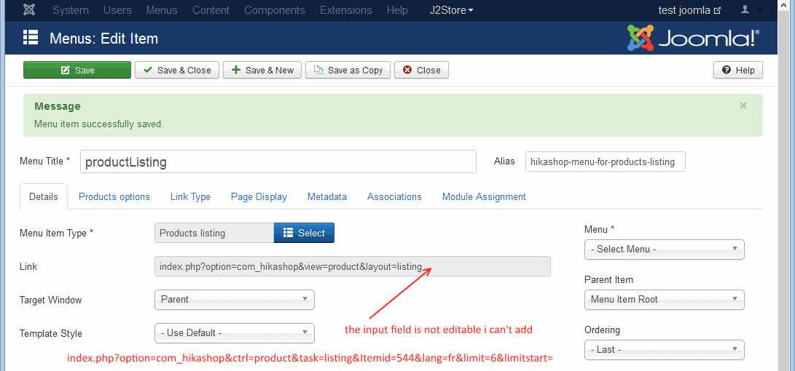
Task: Click Save & New button
Action: 262,71
